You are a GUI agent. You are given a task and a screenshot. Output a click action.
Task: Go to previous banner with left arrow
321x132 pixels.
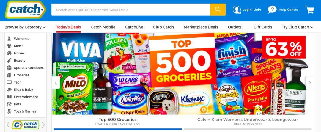(56, 82)
